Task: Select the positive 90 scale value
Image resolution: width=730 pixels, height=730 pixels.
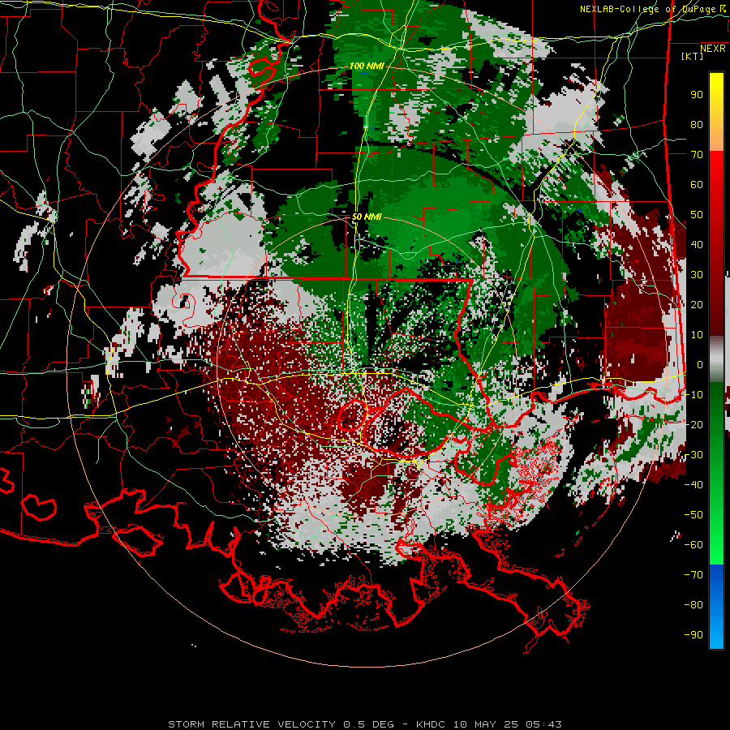Action: 697,95
